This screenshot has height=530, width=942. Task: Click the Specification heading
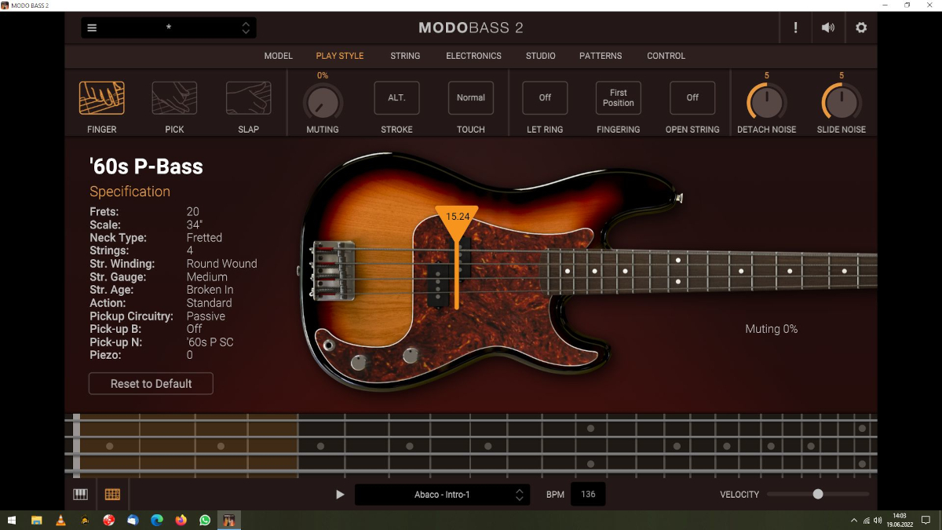(130, 192)
